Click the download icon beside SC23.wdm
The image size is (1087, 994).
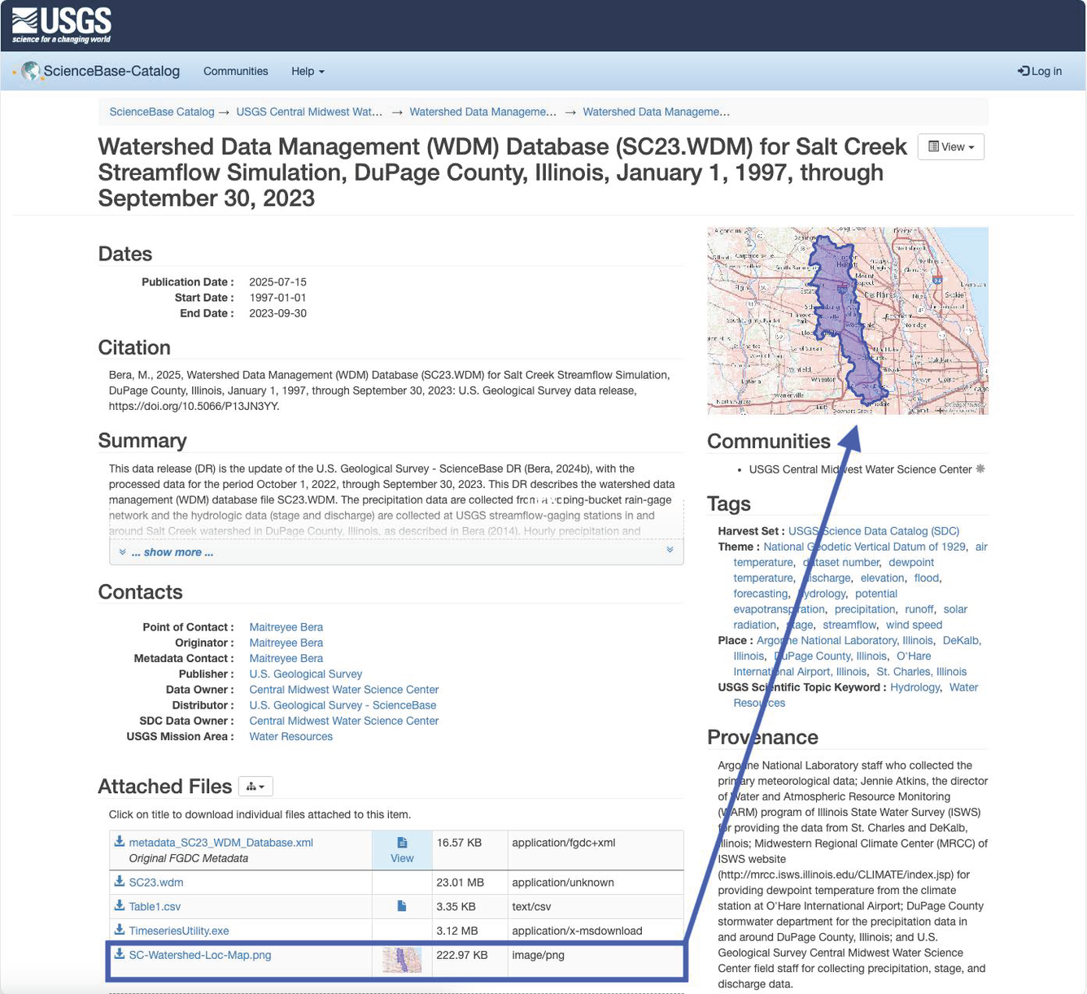tap(120, 882)
